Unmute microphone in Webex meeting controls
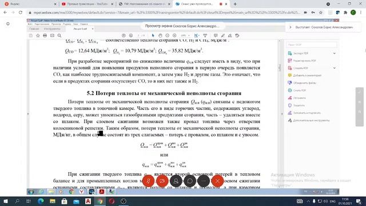The height and width of the screenshot is (206, 366). click(x=148, y=181)
